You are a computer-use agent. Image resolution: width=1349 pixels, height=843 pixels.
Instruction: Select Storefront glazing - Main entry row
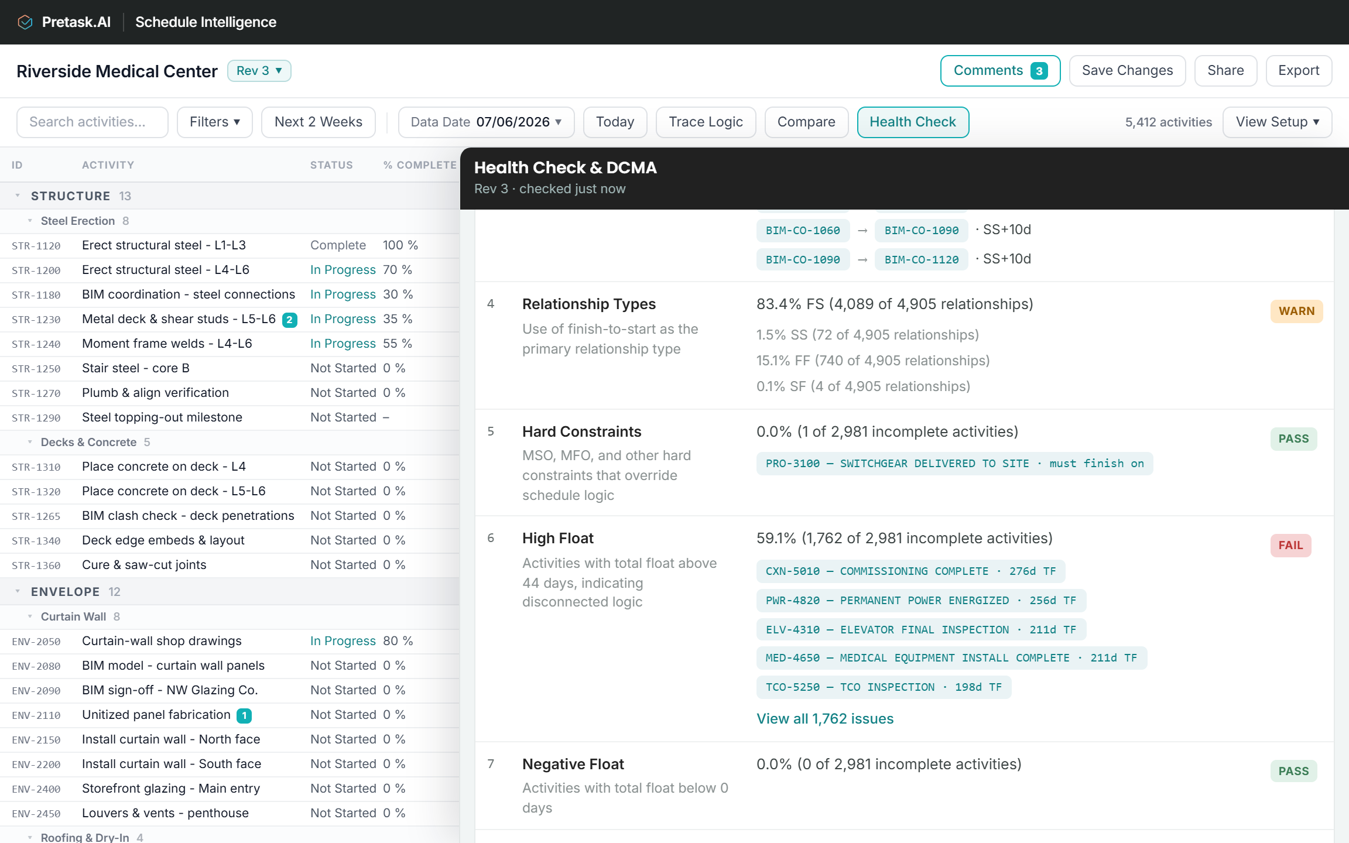click(230, 789)
